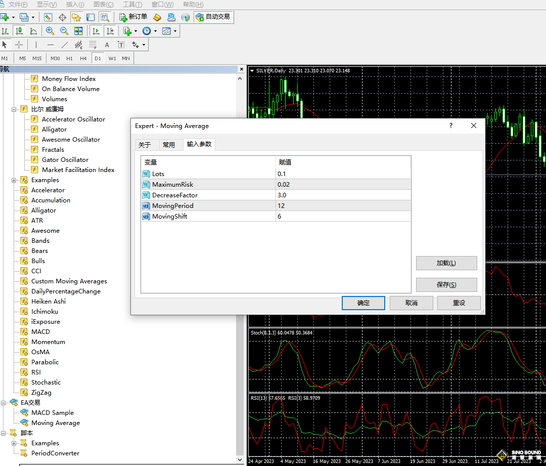Click the 确定 button
This screenshot has width=546, height=466.
(x=363, y=303)
